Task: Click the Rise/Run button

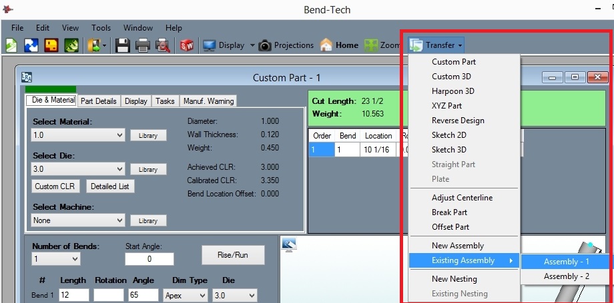Action: (233, 255)
